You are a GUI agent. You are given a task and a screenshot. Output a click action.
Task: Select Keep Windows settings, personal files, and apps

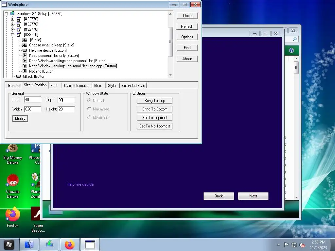click(x=73, y=66)
